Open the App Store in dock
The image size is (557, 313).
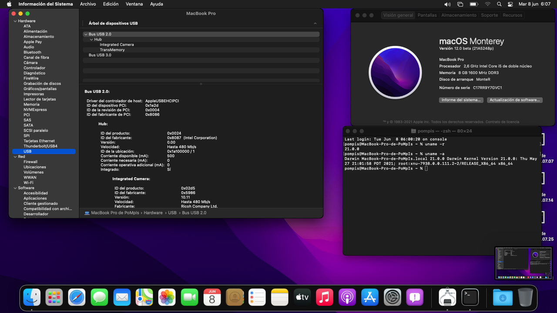pyautogui.click(x=370, y=298)
